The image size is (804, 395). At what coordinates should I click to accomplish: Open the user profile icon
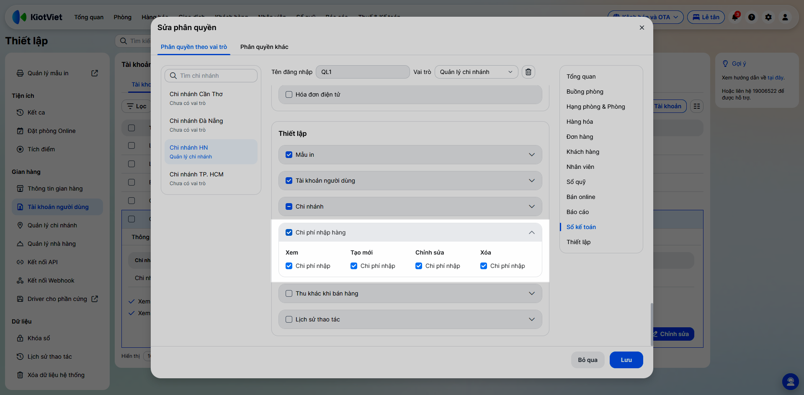coord(785,17)
